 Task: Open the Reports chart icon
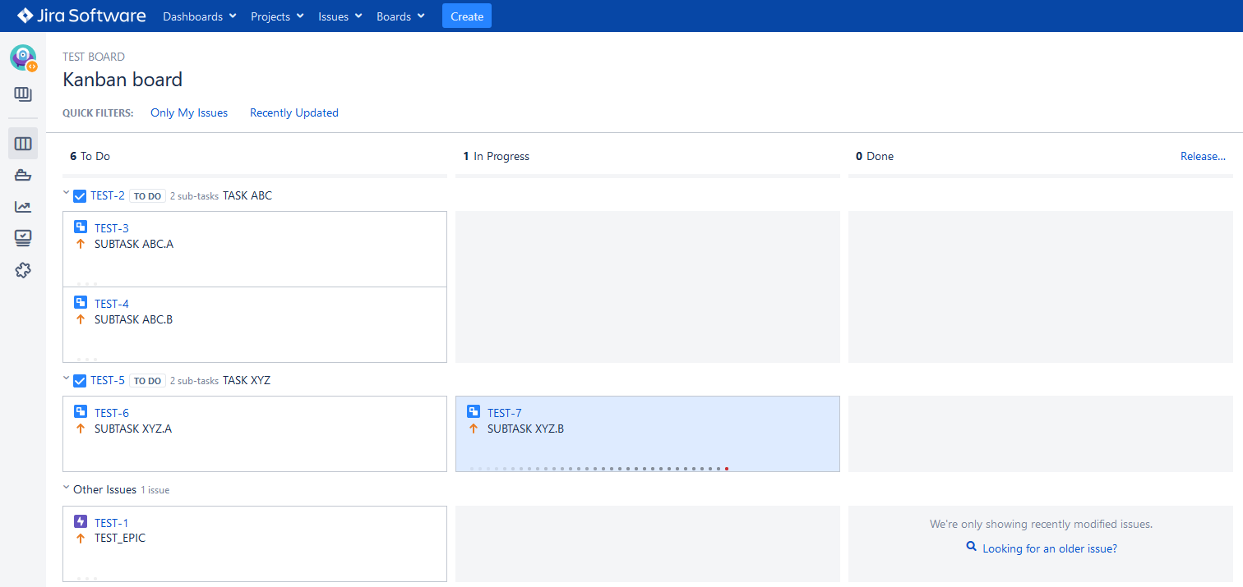23,206
